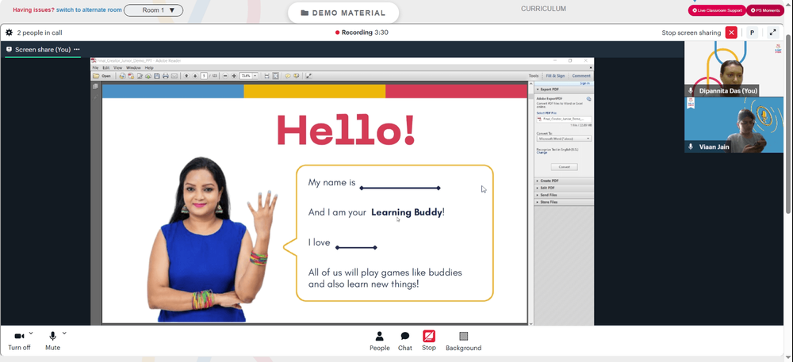Open the People panel icon
Viewport: 793px width, 362px height.
coord(379,336)
